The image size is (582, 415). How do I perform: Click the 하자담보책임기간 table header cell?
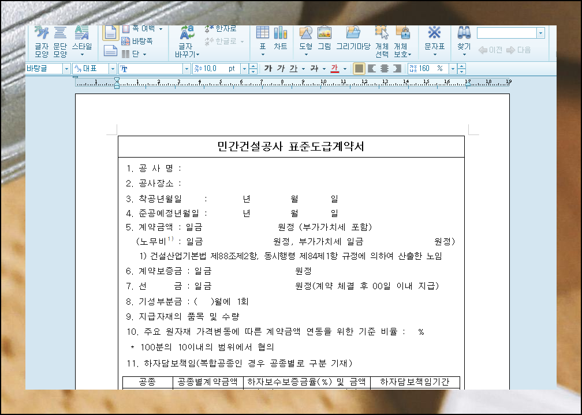click(x=415, y=382)
